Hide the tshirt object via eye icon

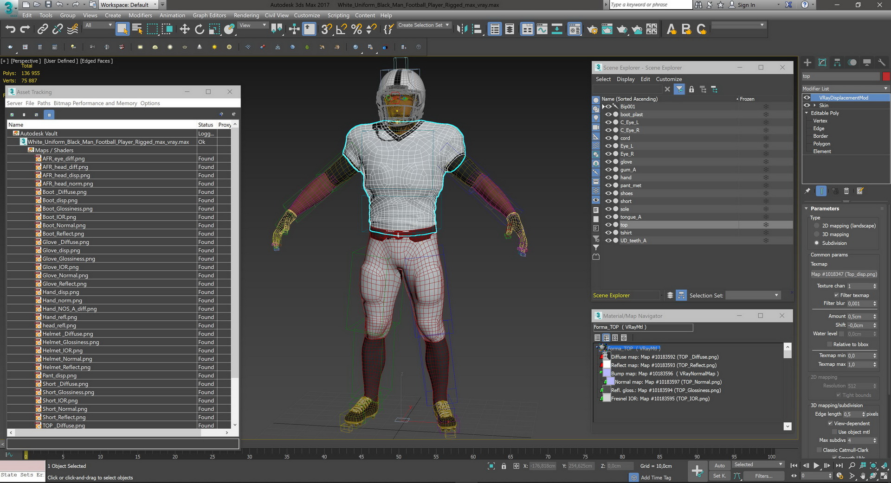click(608, 233)
